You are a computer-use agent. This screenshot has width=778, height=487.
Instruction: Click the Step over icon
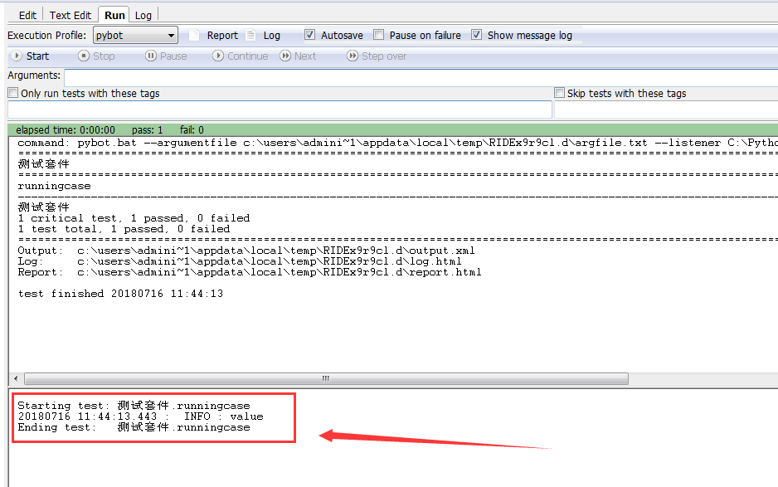(x=353, y=56)
